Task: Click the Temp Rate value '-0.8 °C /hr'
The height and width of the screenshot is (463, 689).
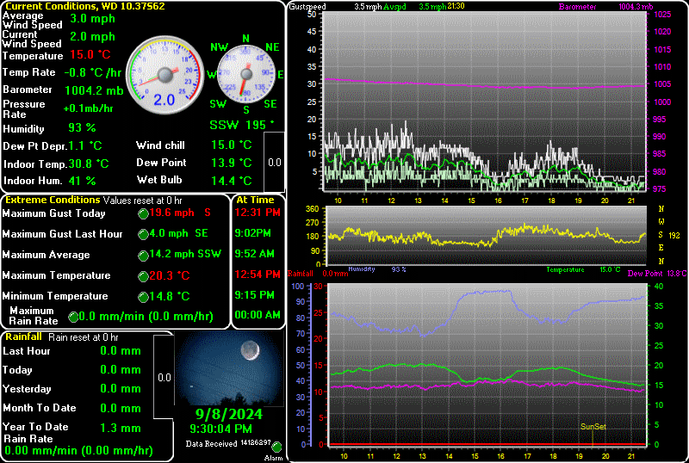Action: tap(93, 72)
